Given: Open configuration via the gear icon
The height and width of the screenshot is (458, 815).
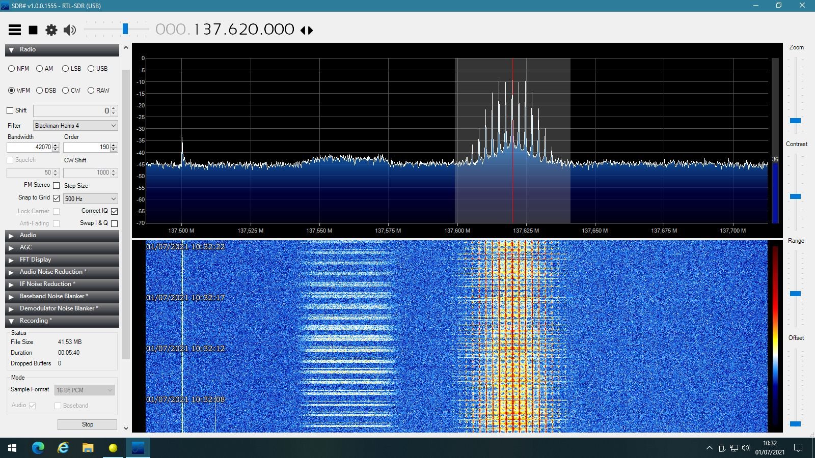Looking at the screenshot, I should 51,30.
